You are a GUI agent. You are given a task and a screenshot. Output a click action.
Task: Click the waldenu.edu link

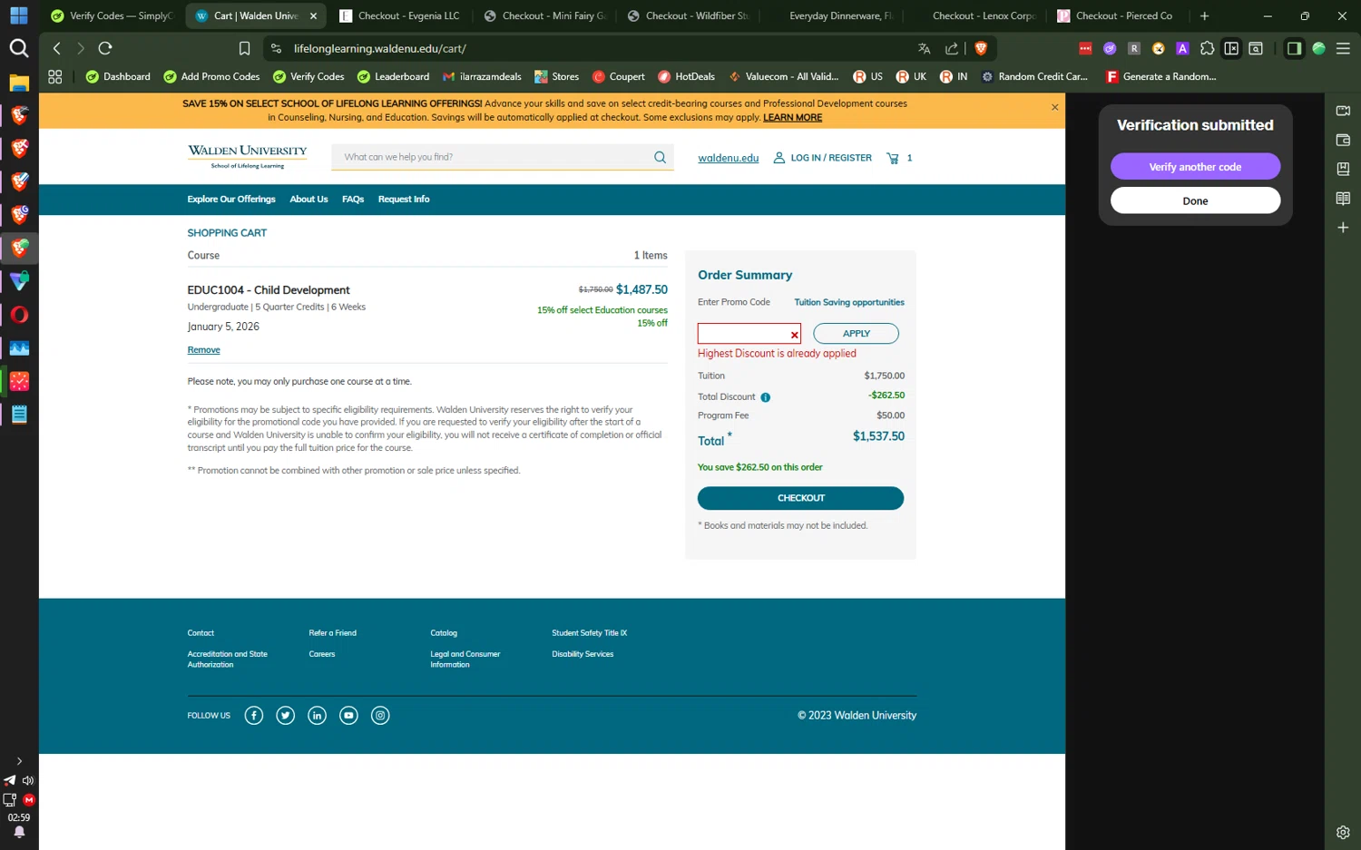pos(728,158)
